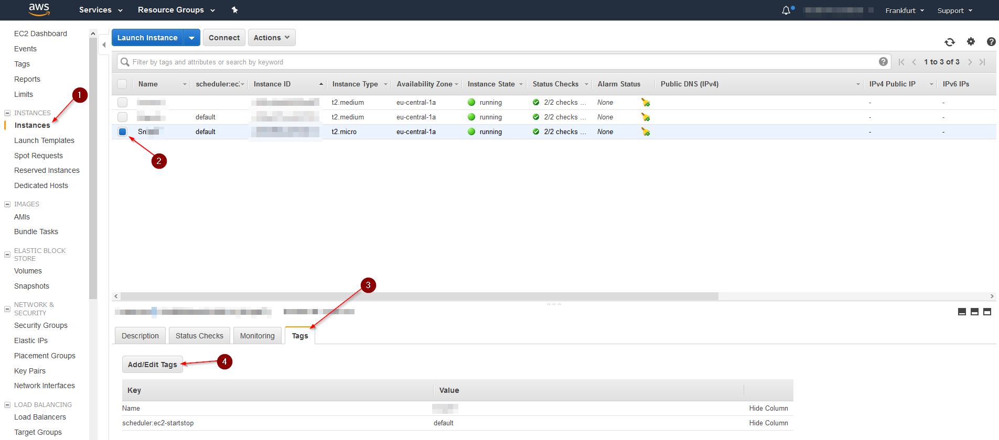Viewport: 999px width, 440px height.
Task: Open the help question mark icon at top right
Action: point(991,41)
